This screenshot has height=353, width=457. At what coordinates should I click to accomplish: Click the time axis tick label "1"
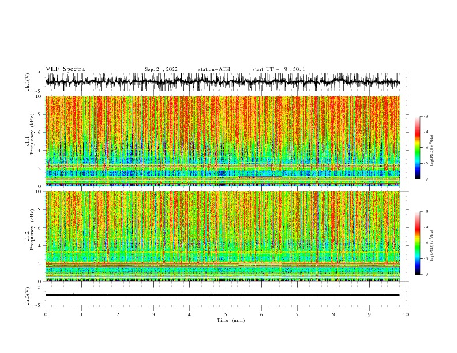(x=81, y=314)
